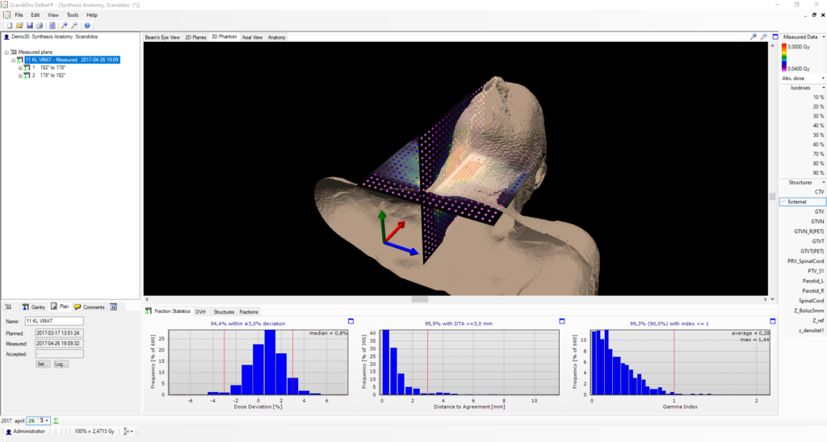Click the dose color scale bar
827x442 pixels.
coord(784,58)
